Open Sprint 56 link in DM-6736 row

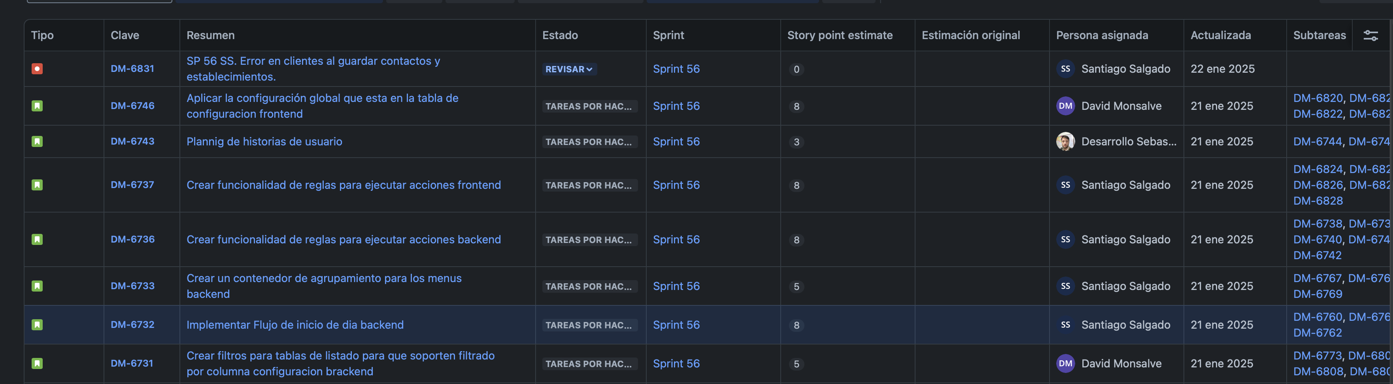pyautogui.click(x=676, y=239)
